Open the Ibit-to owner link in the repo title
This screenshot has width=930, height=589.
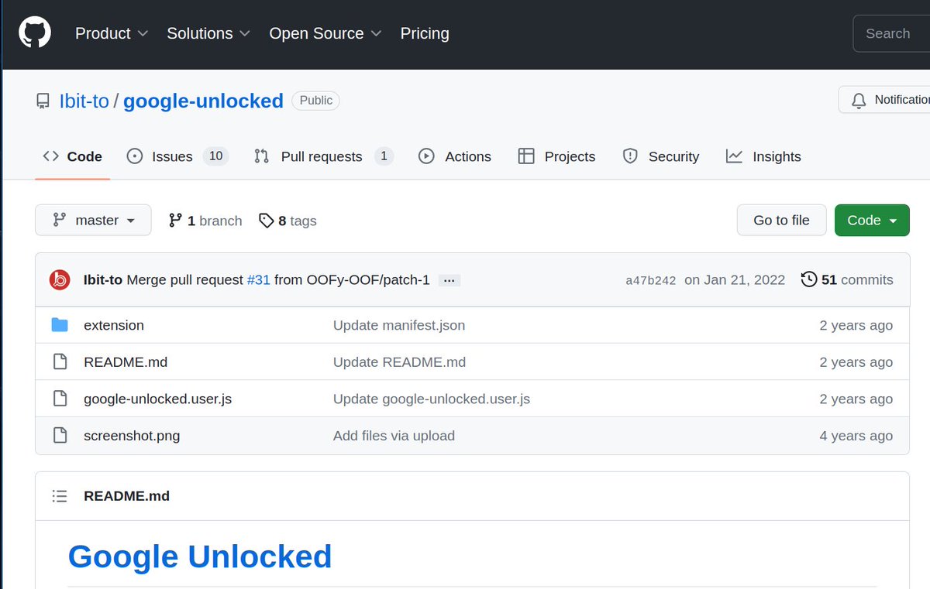pos(84,101)
